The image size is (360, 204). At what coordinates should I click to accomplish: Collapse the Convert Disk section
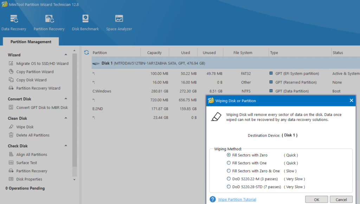click(x=66, y=99)
